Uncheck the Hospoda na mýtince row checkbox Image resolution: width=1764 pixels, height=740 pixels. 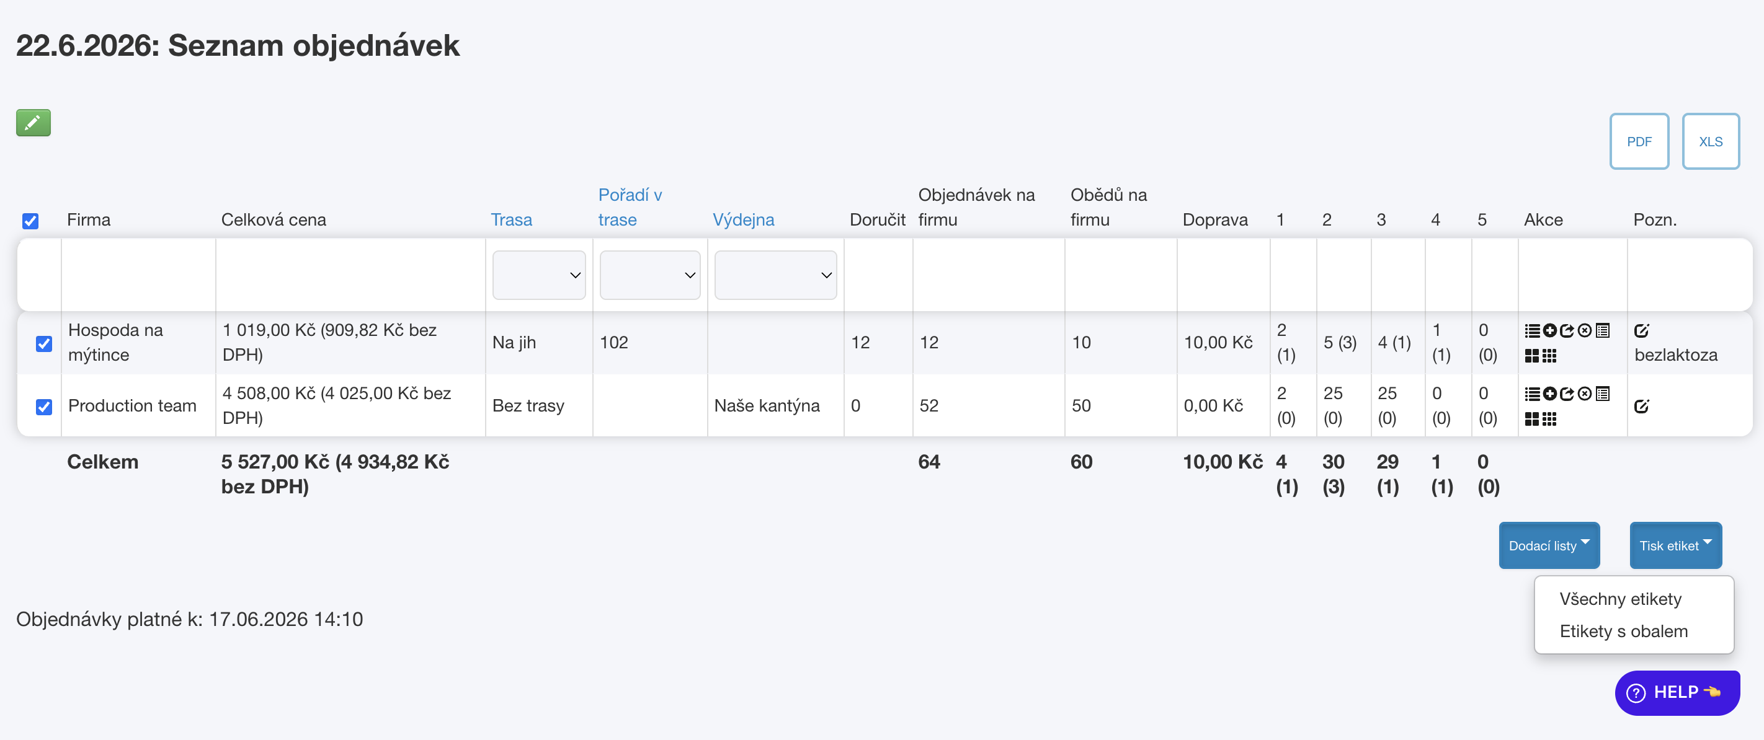pyautogui.click(x=44, y=343)
